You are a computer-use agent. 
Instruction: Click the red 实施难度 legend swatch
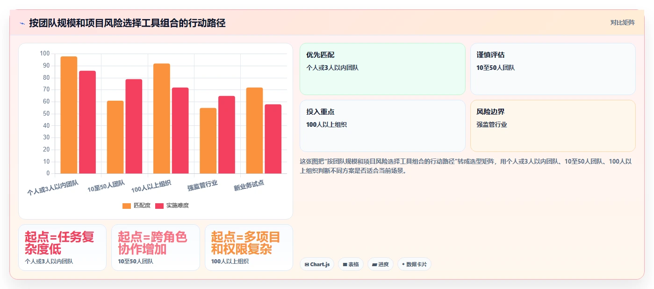[159, 206]
